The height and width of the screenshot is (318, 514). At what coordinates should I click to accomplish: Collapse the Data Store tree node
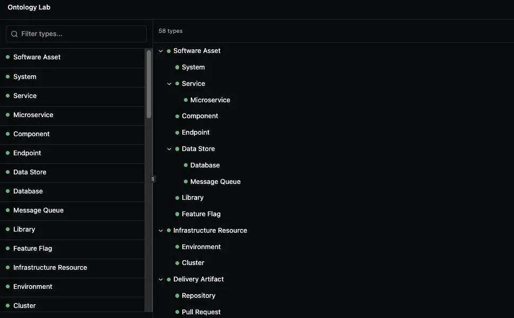(169, 149)
